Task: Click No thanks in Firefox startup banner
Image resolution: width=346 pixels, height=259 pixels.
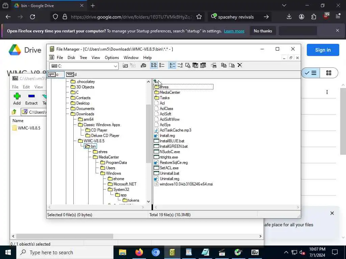Action: click(x=263, y=31)
